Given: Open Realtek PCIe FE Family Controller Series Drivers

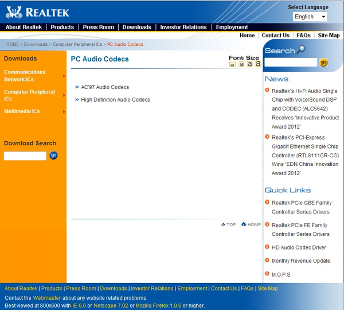Looking at the screenshot, I should coord(300,230).
